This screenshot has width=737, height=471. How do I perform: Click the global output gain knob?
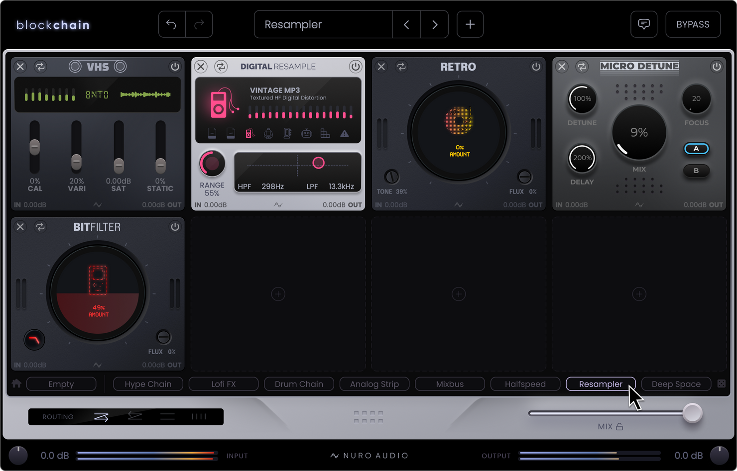coord(719,455)
